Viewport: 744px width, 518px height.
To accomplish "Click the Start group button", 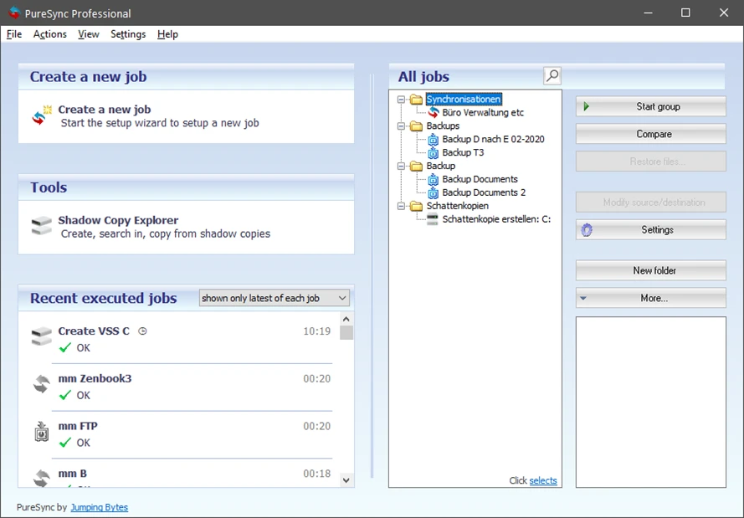I will pos(650,106).
